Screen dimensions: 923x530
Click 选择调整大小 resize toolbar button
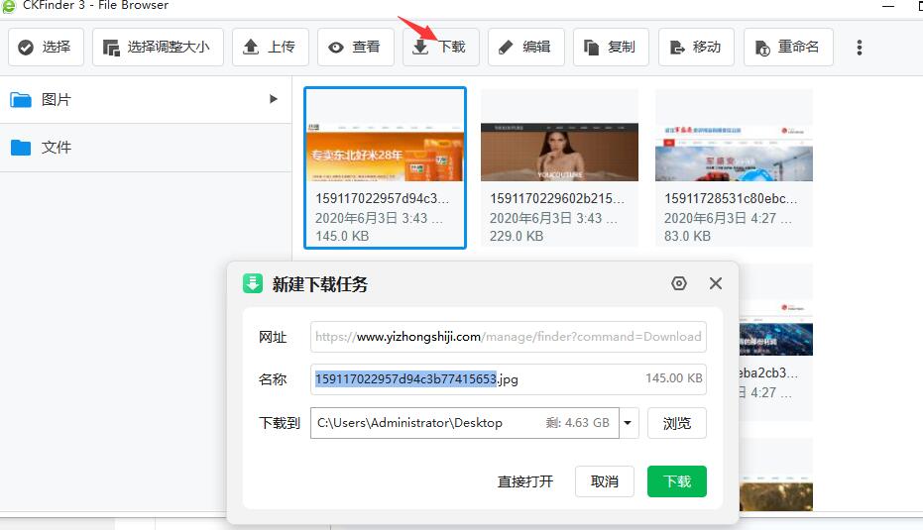158,47
